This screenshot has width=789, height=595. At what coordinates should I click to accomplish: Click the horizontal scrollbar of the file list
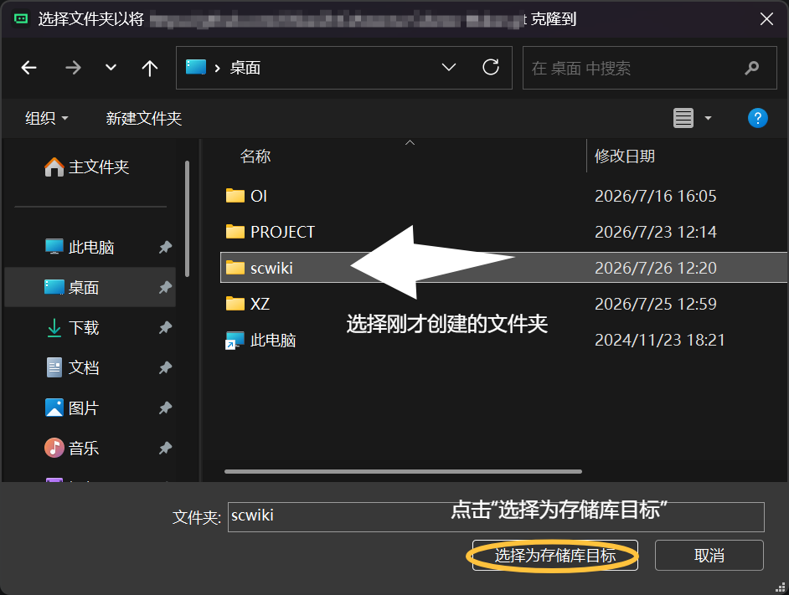[403, 472]
